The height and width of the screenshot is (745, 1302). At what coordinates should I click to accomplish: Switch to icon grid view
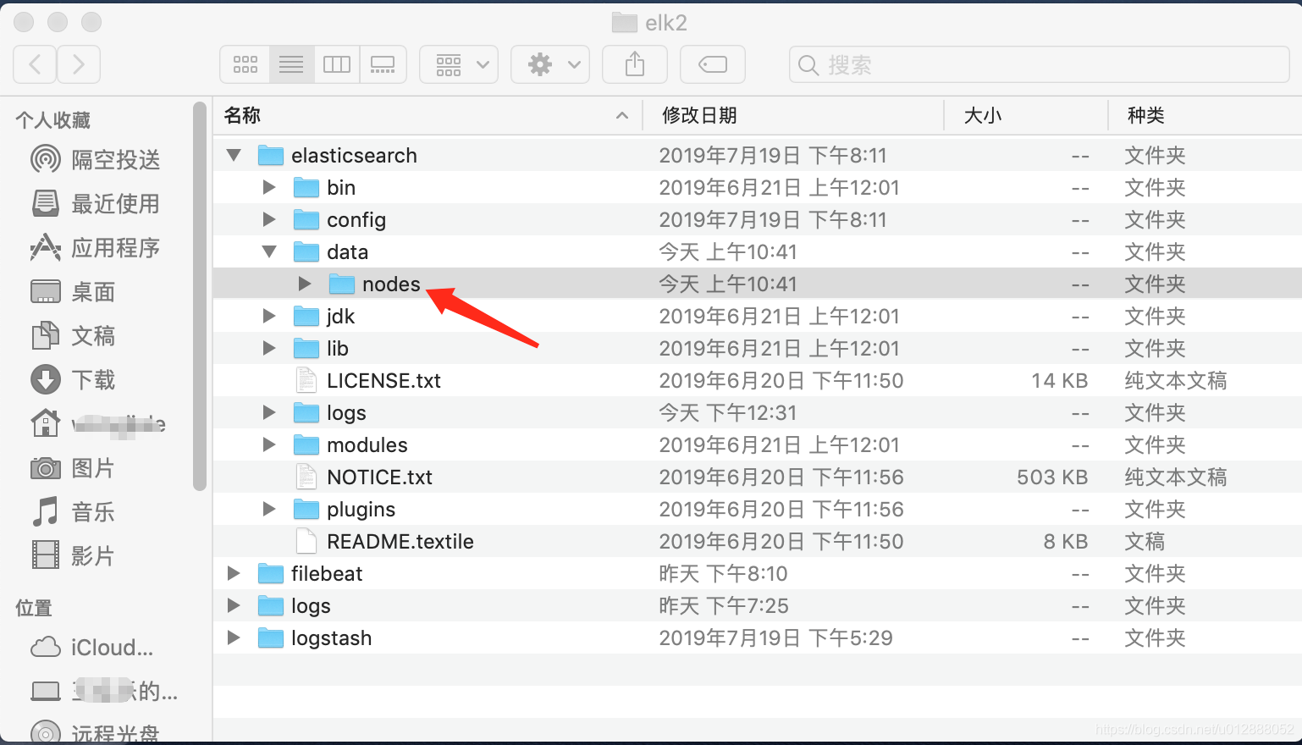(x=246, y=64)
